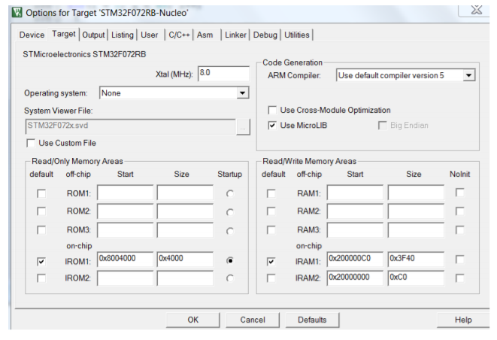Click the Defaults button
The height and width of the screenshot is (340, 497).
click(312, 320)
